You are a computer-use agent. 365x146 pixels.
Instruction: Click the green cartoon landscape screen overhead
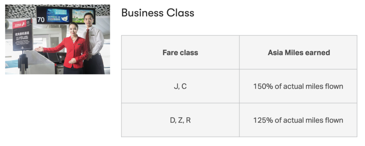[x=83, y=16]
